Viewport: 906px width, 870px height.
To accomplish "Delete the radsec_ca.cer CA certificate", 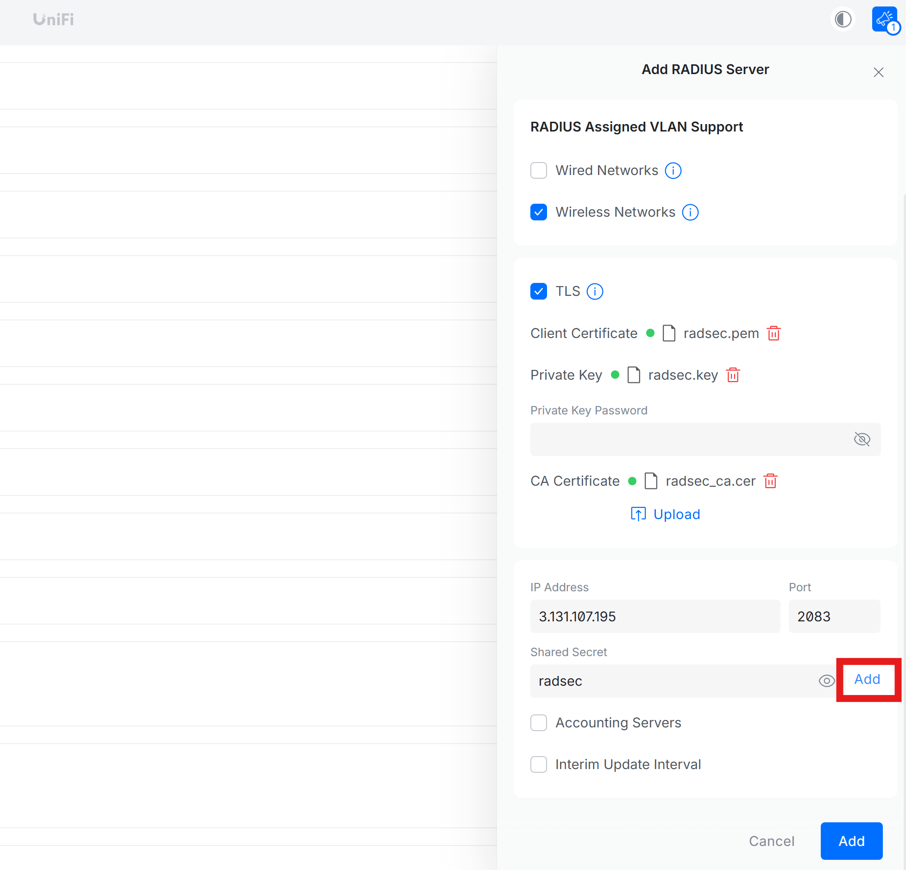I will point(771,481).
